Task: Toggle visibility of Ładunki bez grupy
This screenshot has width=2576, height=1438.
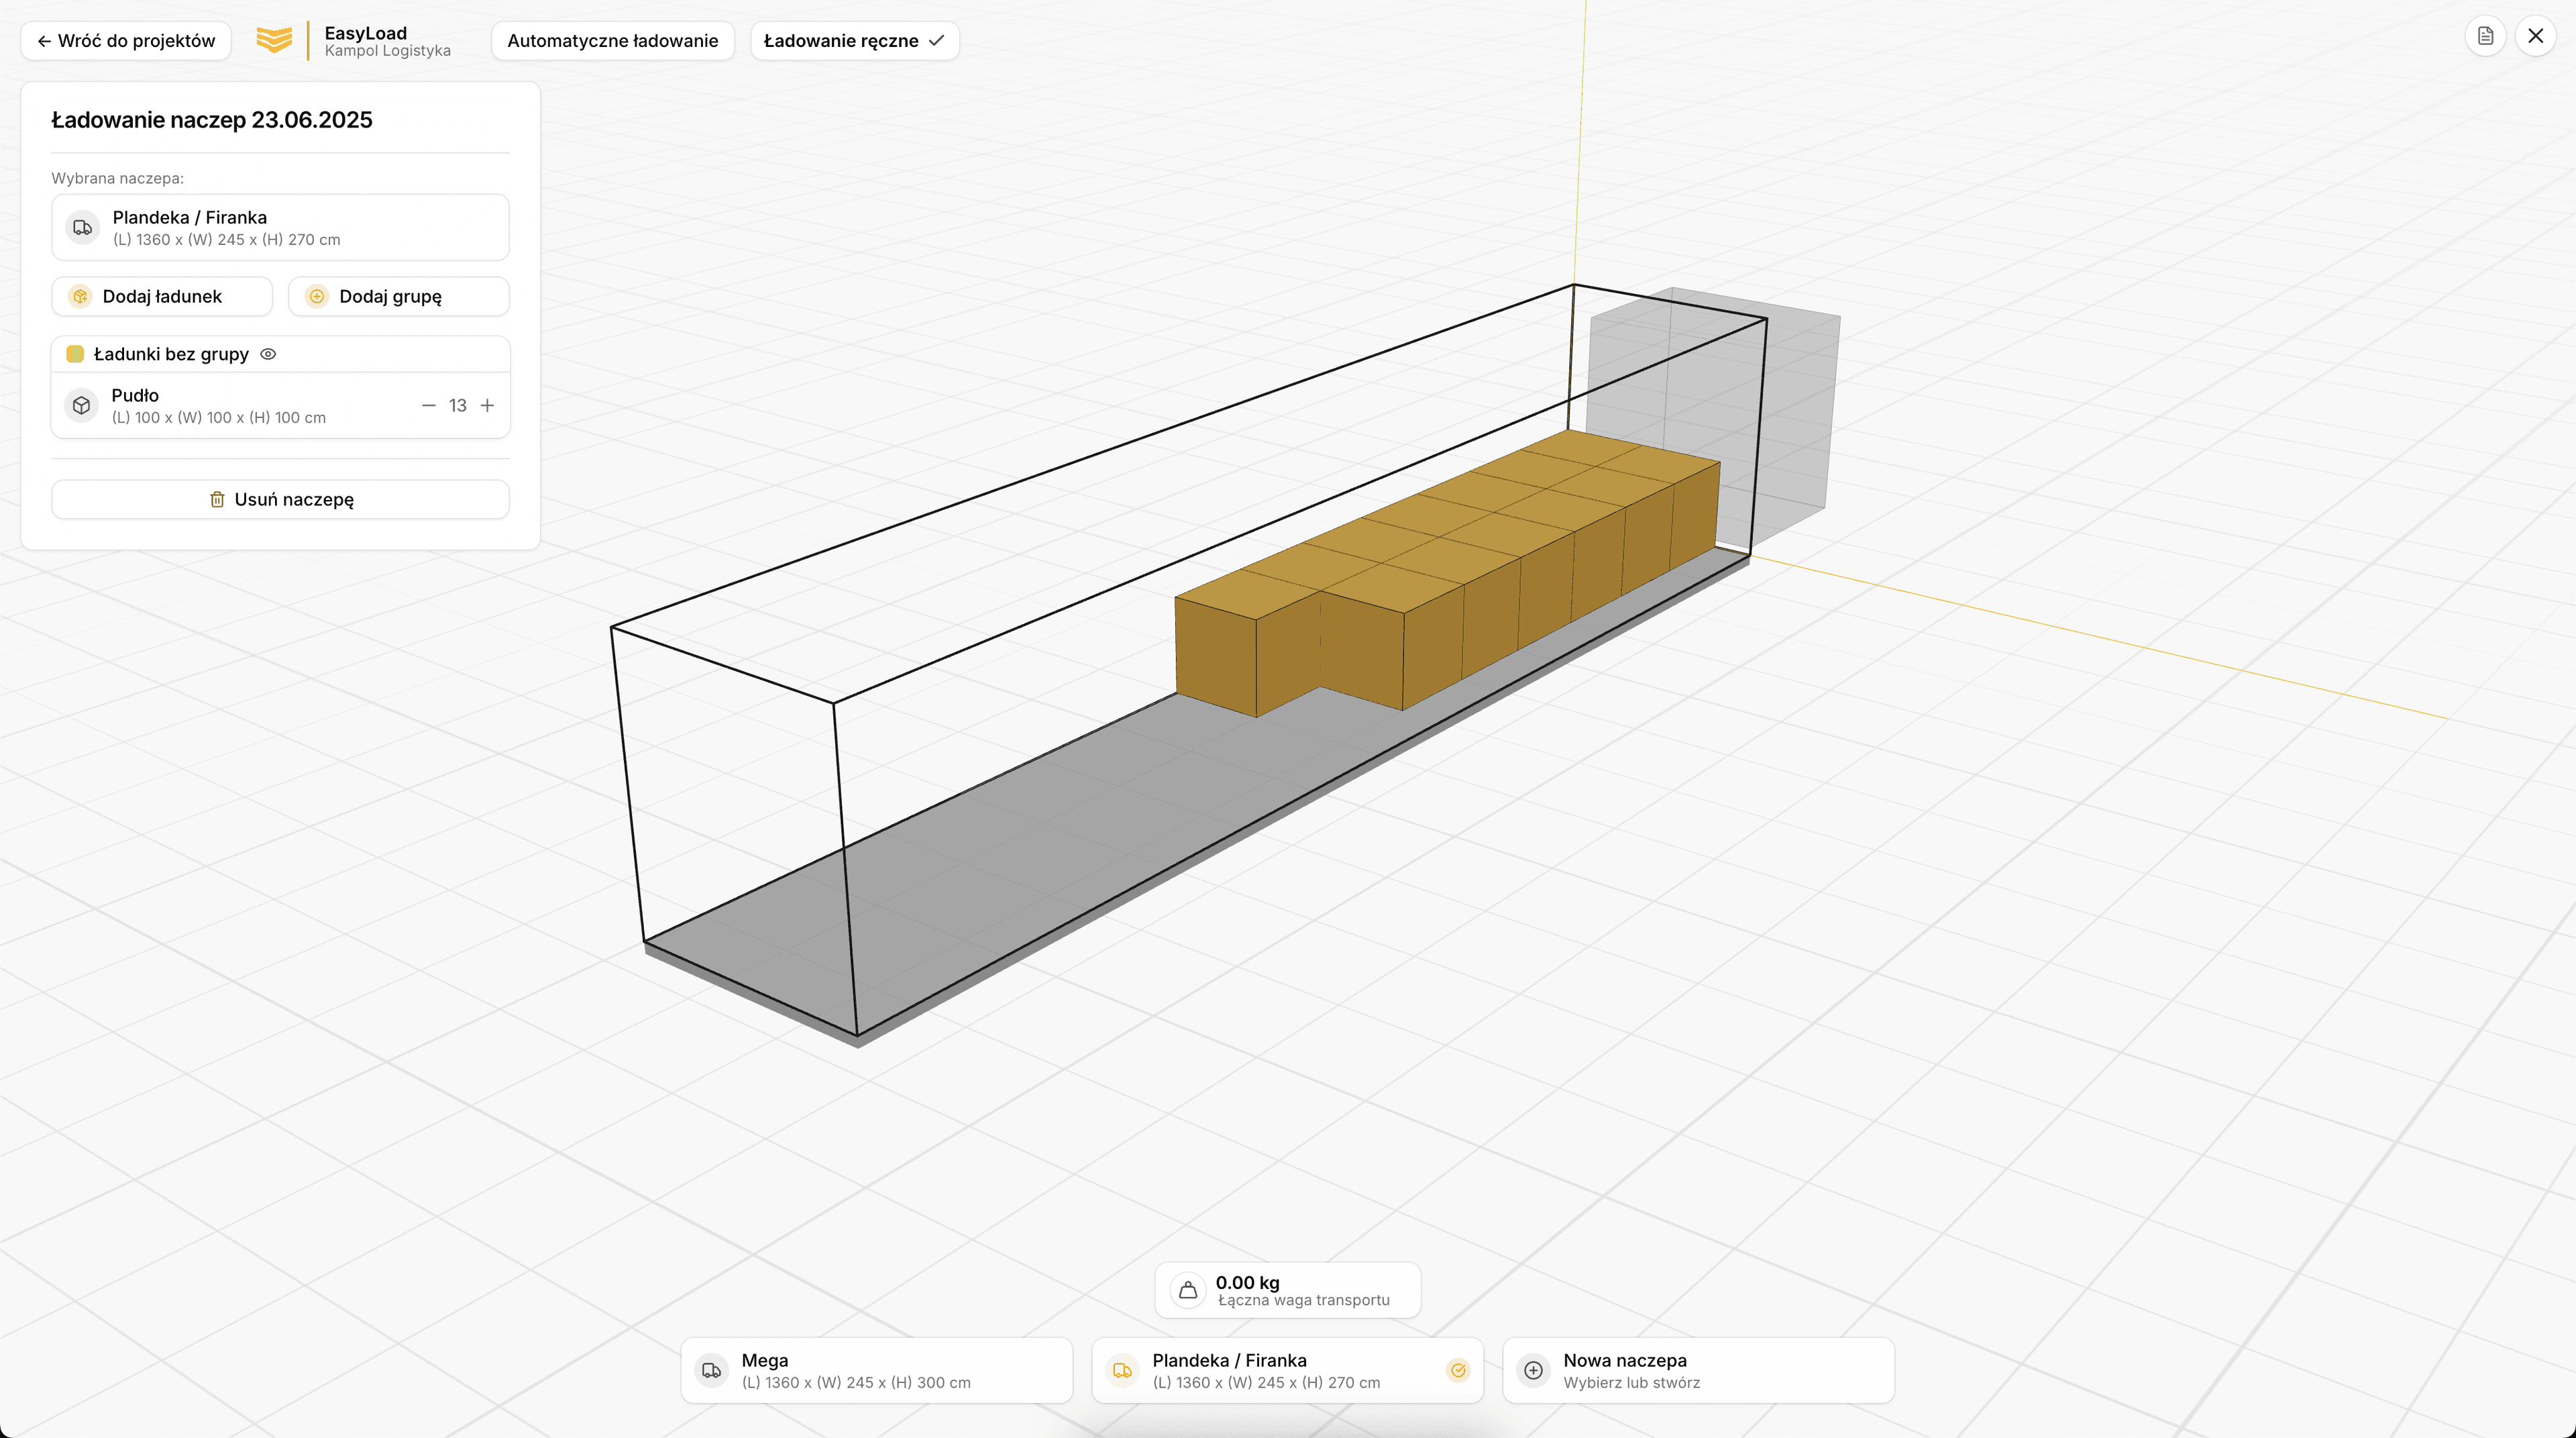Action: tap(268, 354)
